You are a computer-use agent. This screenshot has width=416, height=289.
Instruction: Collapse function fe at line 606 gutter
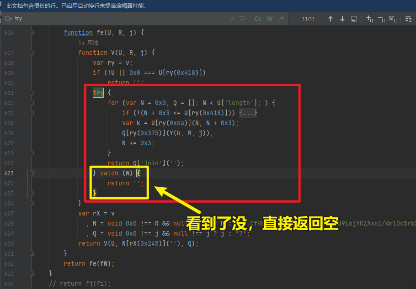coord(32,33)
